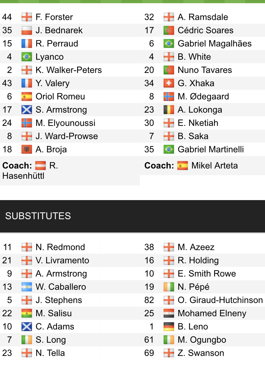This screenshot has width=265, height=365.
Task: Open player M. Ødegaard
Action: click(x=203, y=97)
